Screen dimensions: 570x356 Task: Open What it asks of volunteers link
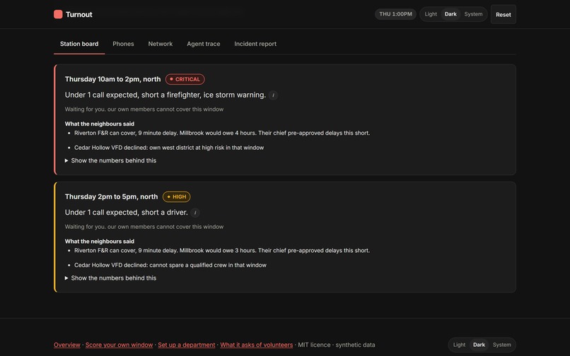257,345
